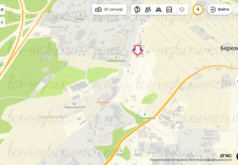238x165 pixels.
Task: Click the 2ГИС logo
Action: coord(226,156)
